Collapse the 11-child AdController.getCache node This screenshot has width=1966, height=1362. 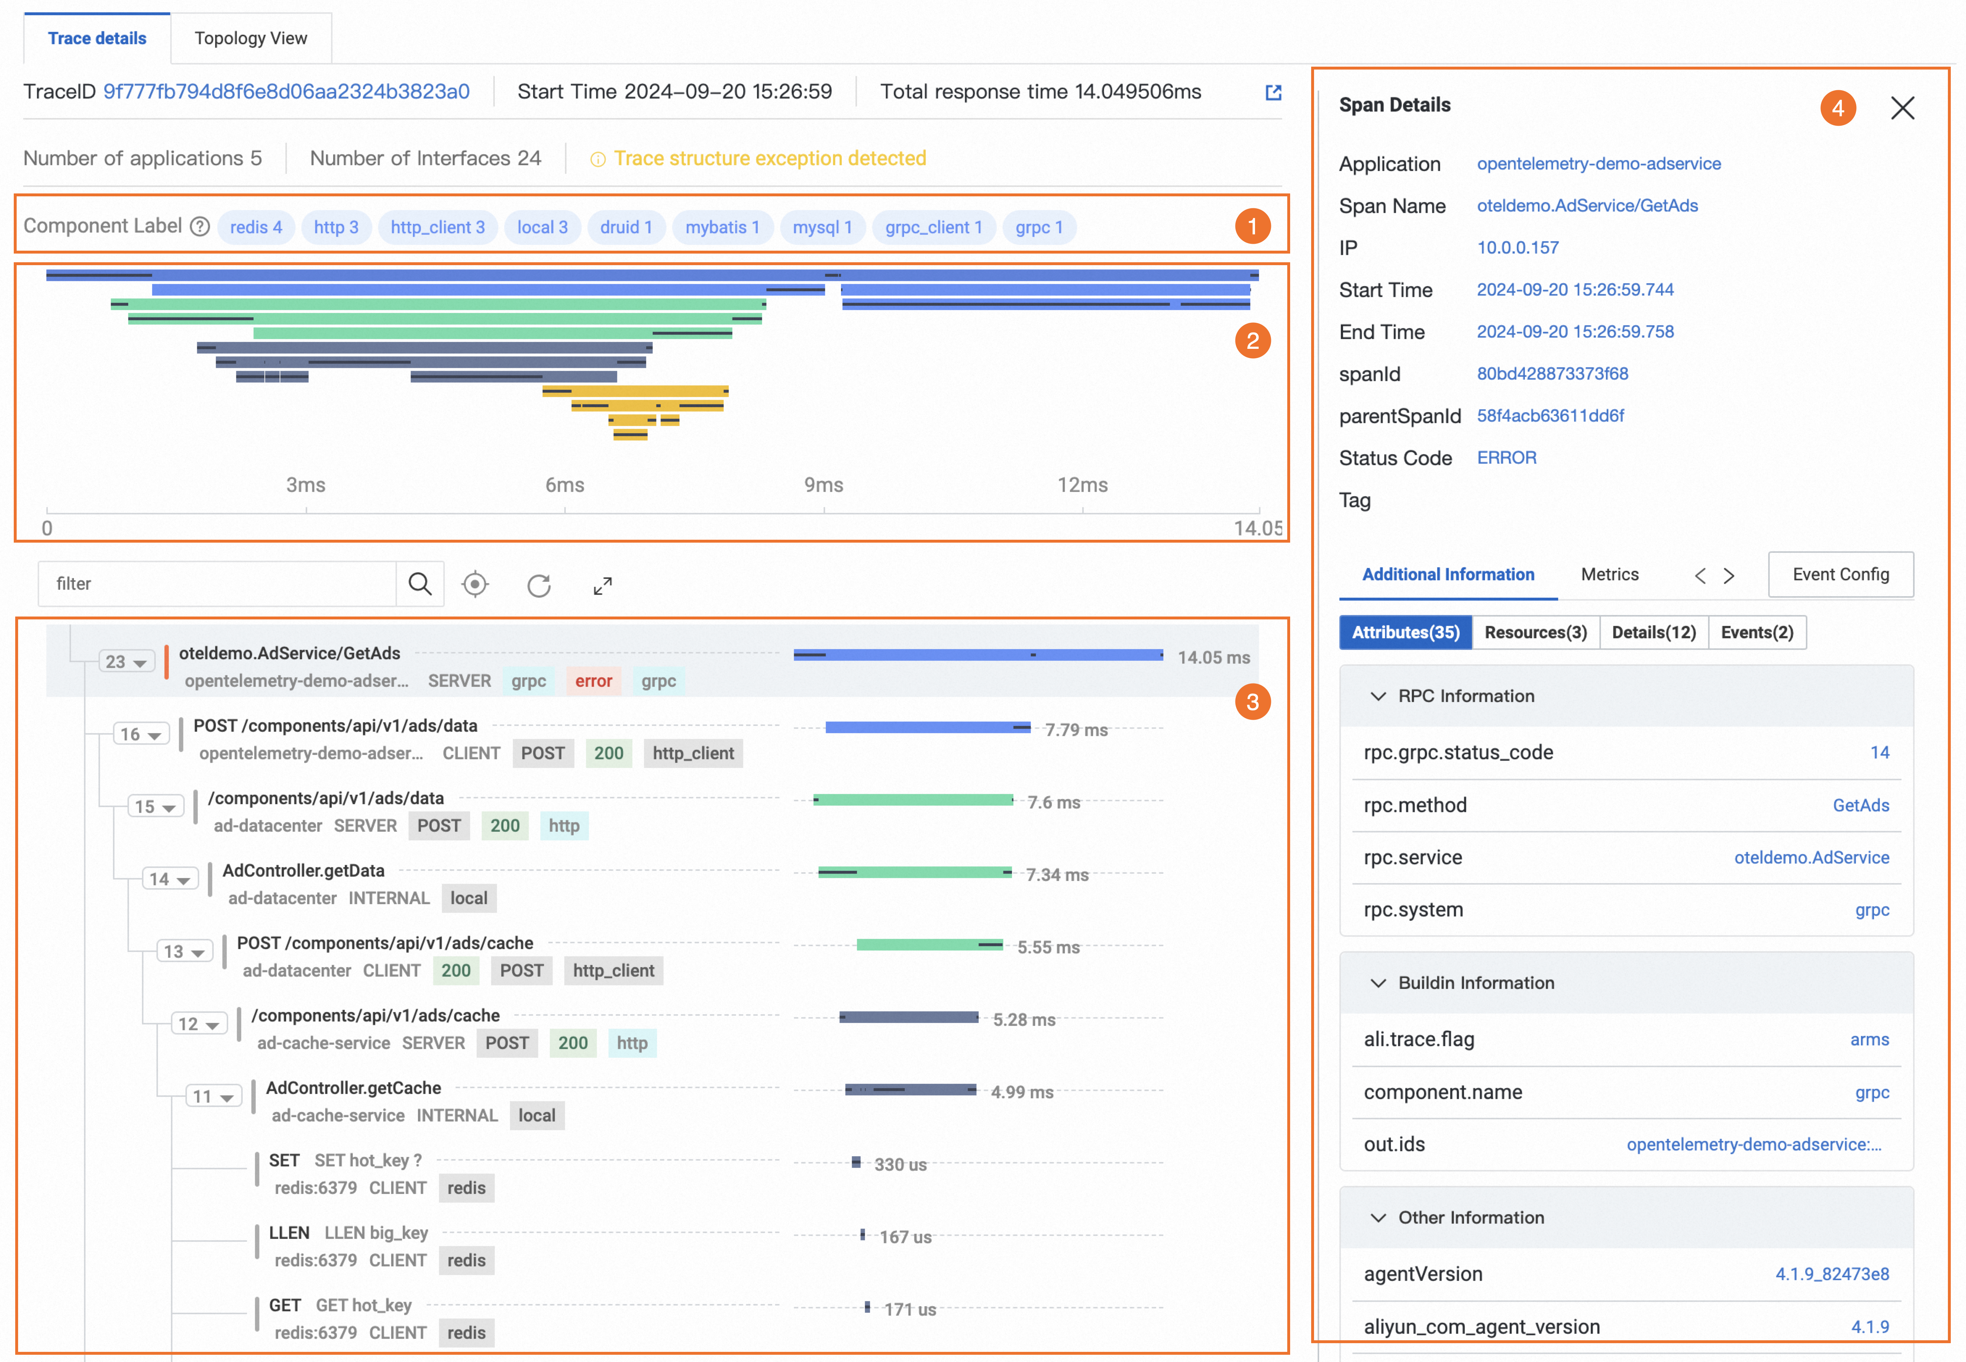213,1096
